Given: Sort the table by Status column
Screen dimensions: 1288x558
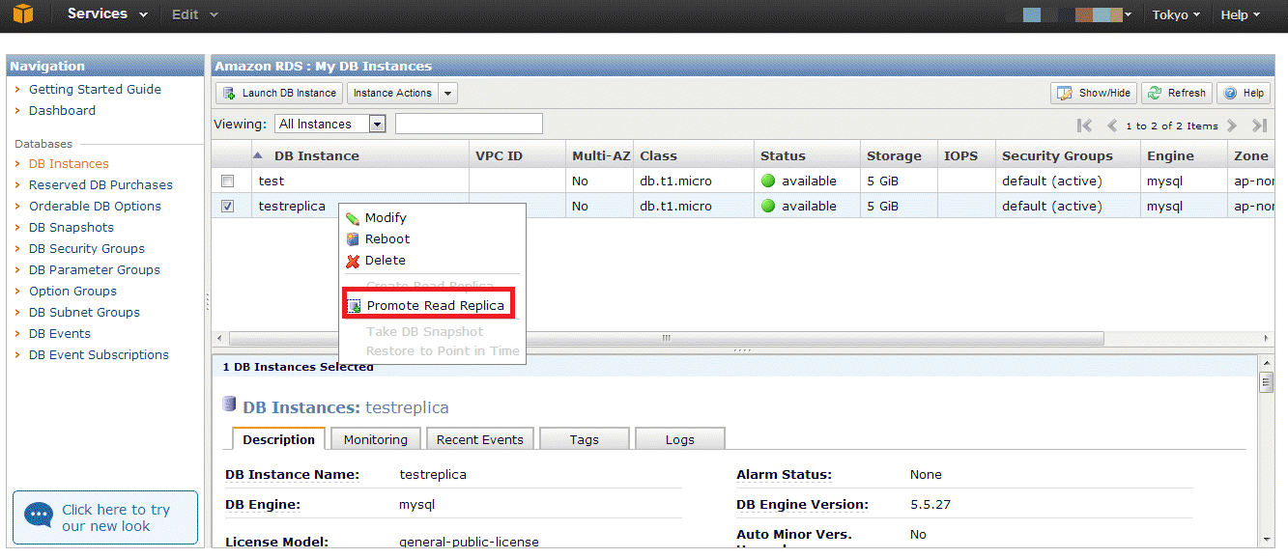Looking at the screenshot, I should coord(807,155).
